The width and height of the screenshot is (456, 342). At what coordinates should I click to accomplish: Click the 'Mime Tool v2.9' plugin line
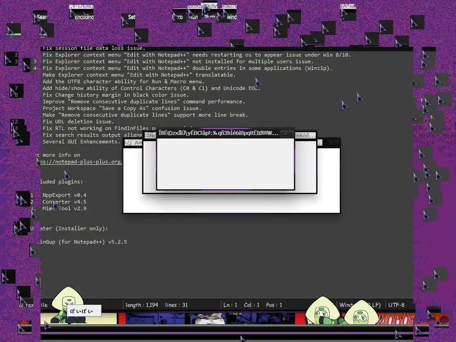point(64,208)
